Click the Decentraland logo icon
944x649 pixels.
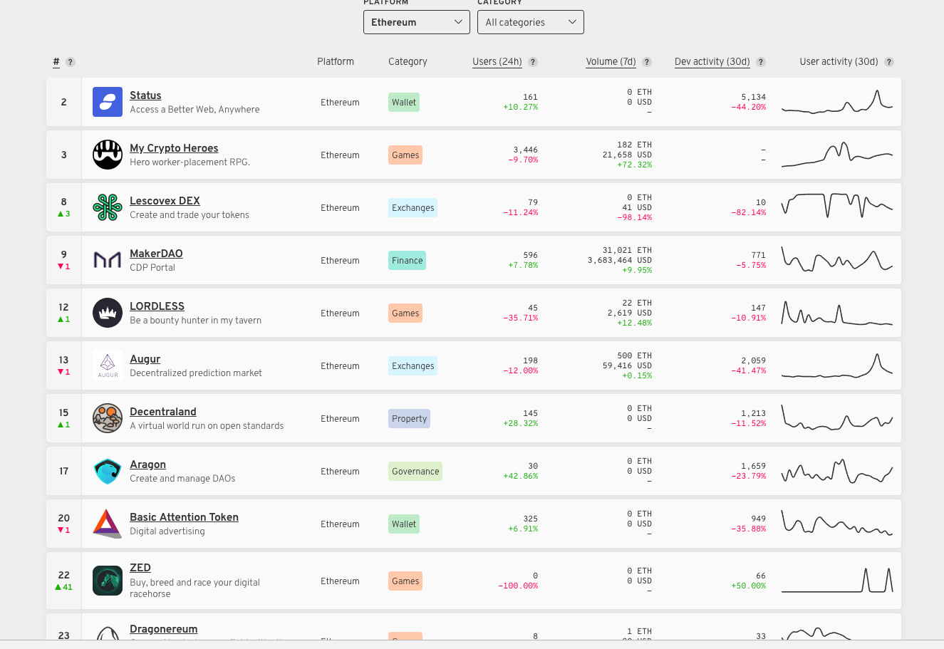pos(108,418)
